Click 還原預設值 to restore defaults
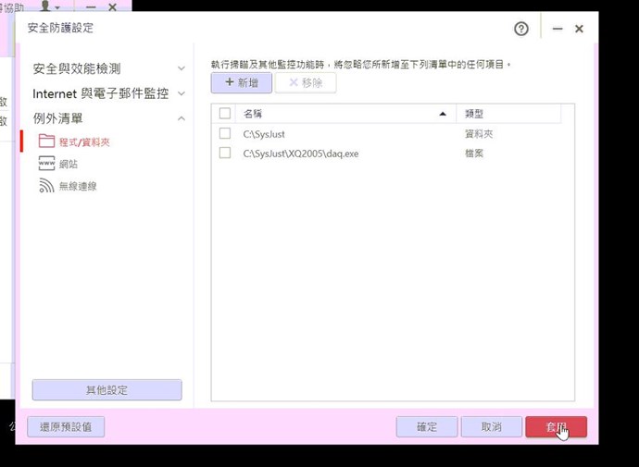The height and width of the screenshot is (467, 639). [x=66, y=427]
